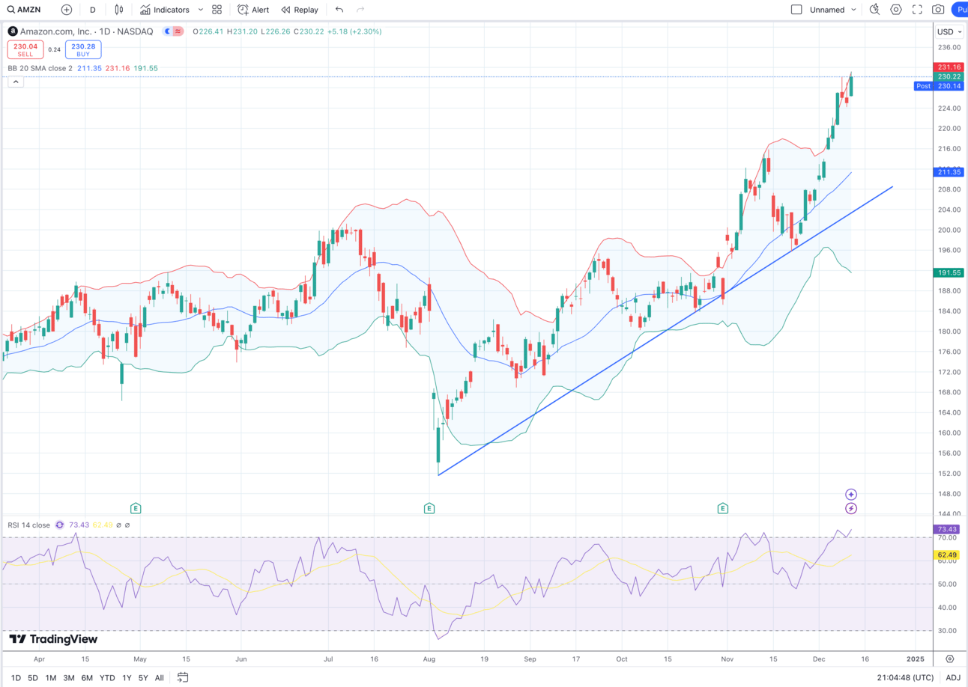968x687 pixels.
Task: Redo the last undone action
Action: [x=360, y=10]
